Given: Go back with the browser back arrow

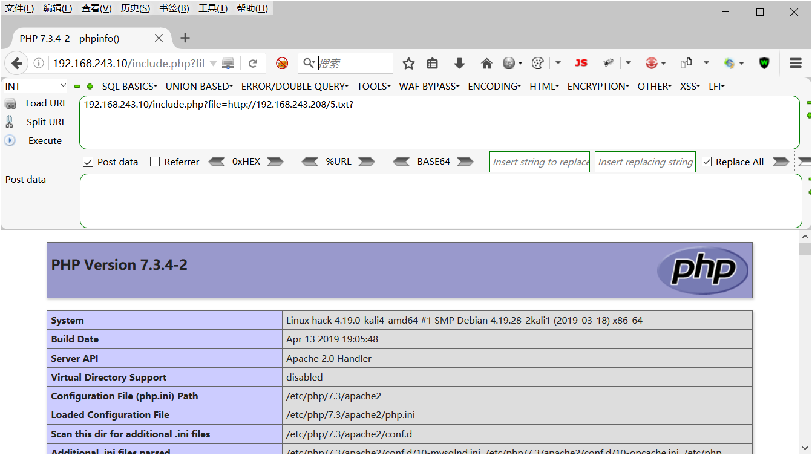Looking at the screenshot, I should click(16, 63).
